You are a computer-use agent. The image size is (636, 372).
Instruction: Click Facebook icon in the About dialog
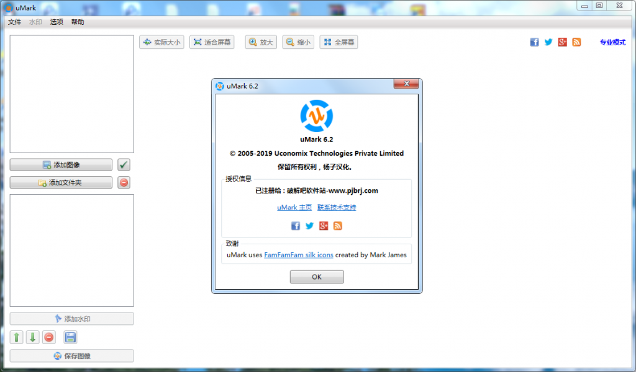pyautogui.click(x=295, y=226)
